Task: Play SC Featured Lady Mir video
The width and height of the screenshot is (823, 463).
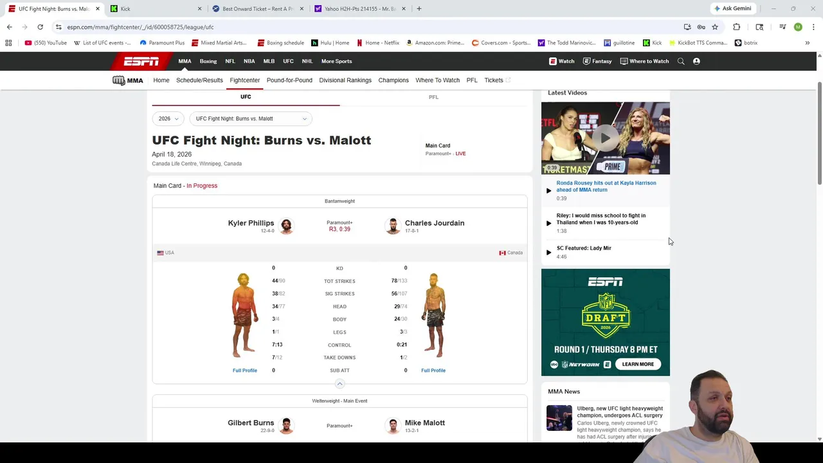Action: tap(548, 252)
